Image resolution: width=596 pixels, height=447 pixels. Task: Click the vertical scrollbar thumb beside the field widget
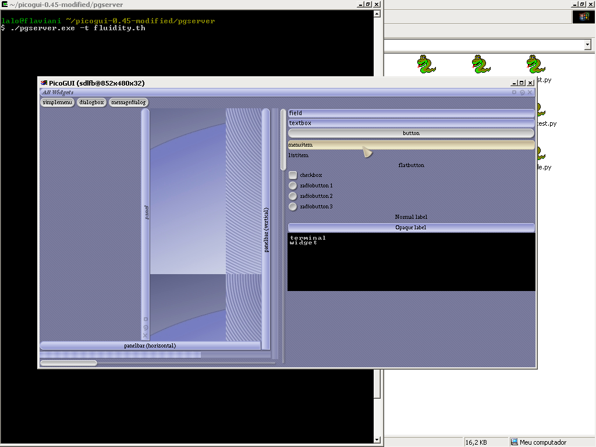click(283, 140)
